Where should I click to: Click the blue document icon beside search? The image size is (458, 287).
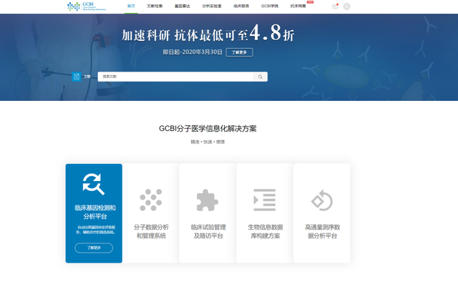(77, 77)
